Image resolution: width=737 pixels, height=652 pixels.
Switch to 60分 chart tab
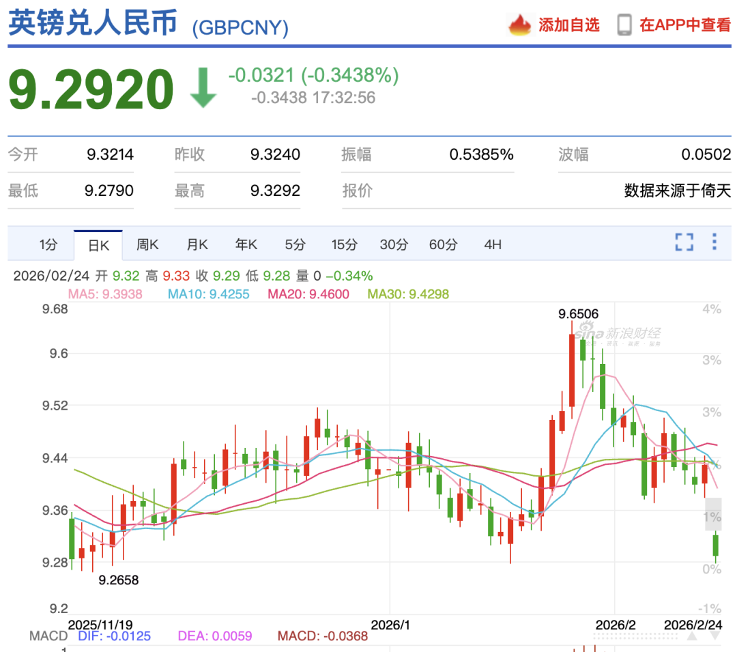(x=444, y=245)
